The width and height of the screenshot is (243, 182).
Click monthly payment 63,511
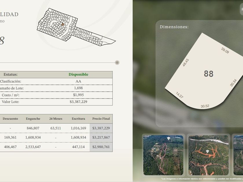pos(56,128)
